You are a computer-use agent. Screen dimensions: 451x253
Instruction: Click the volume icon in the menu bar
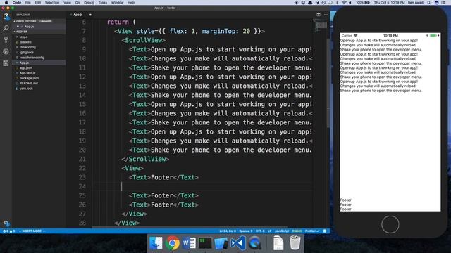coord(350,3)
